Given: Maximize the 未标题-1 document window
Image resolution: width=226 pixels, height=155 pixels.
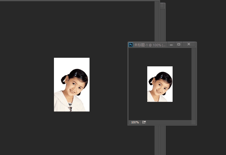Looking at the screenshot, I should (179, 44).
